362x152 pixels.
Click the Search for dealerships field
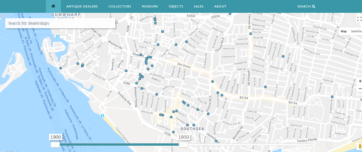tap(60, 23)
